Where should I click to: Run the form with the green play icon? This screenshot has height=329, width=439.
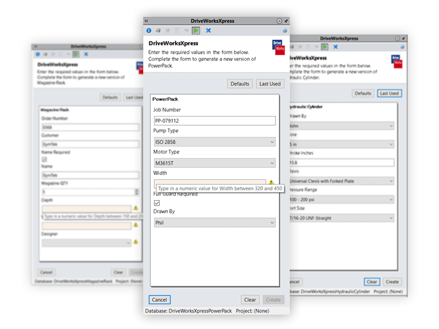click(195, 31)
